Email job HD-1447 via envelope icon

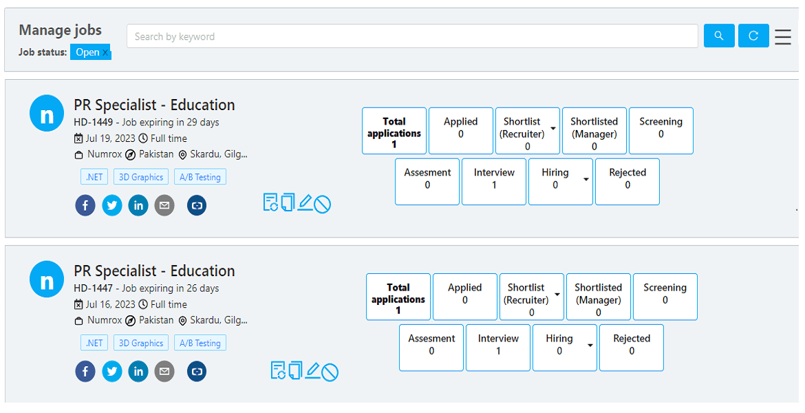coord(164,372)
